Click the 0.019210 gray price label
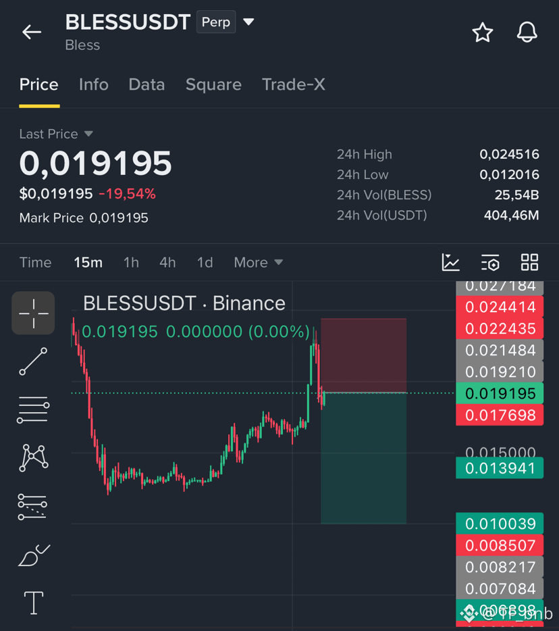 (500, 372)
